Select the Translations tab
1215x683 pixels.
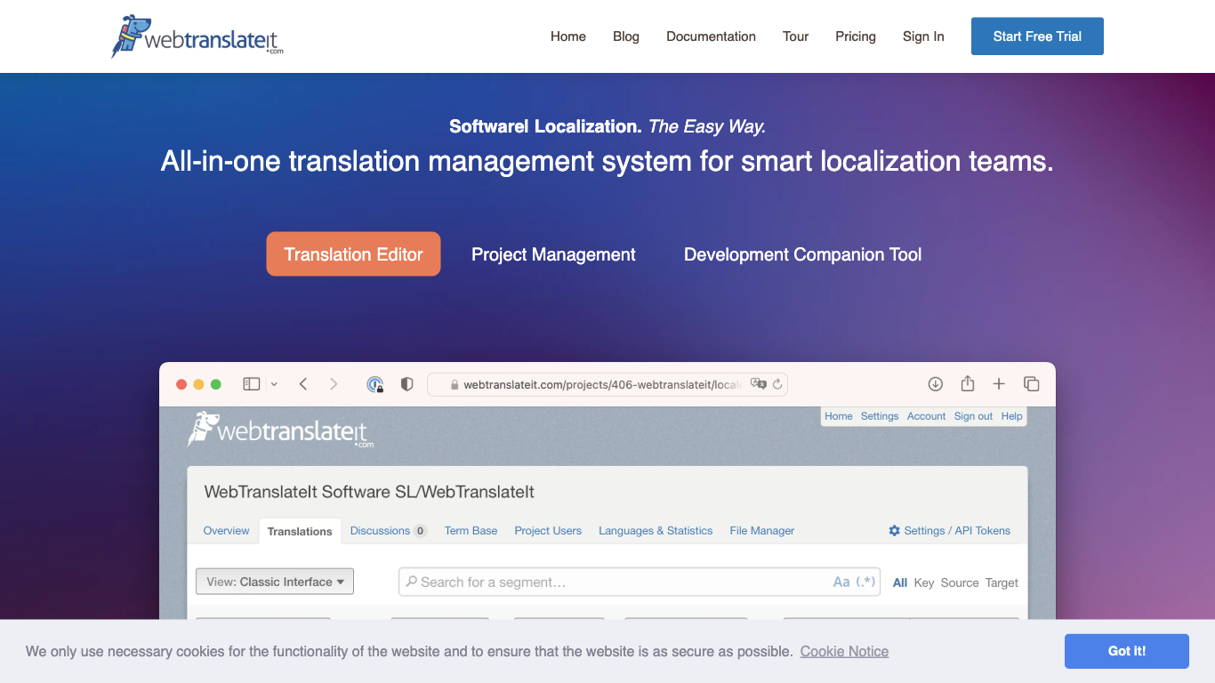(300, 531)
